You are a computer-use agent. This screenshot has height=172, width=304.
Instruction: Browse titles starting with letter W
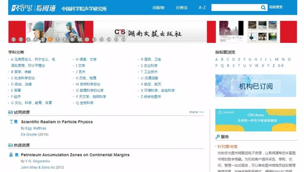point(256,66)
